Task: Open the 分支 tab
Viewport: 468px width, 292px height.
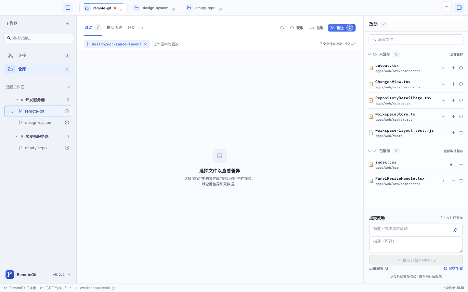Action: 131,28
